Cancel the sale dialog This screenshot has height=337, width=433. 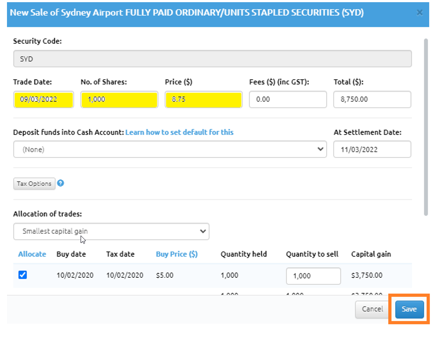(372, 309)
